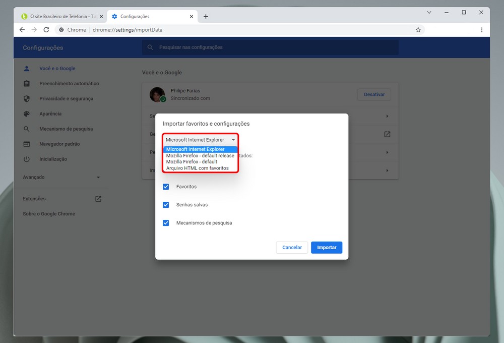Select Mozilla Firefox - default release option
The width and height of the screenshot is (504, 343).
[200, 156]
